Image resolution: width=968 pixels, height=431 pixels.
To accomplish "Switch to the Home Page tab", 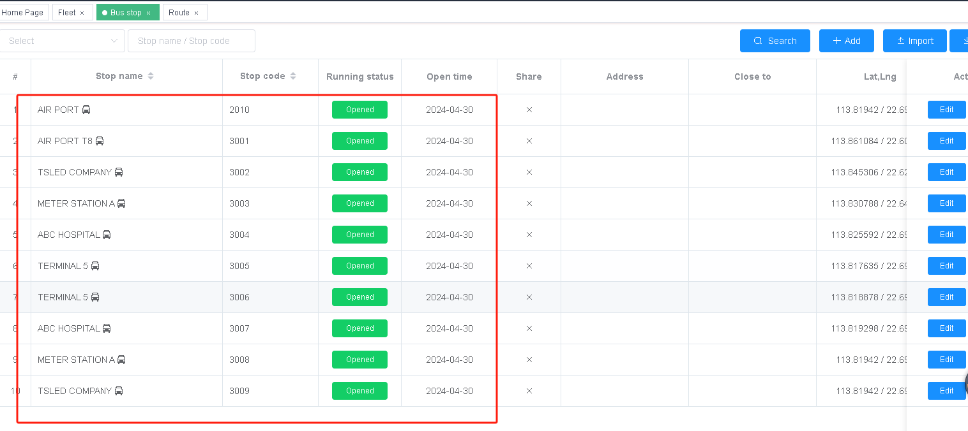I will tap(23, 13).
